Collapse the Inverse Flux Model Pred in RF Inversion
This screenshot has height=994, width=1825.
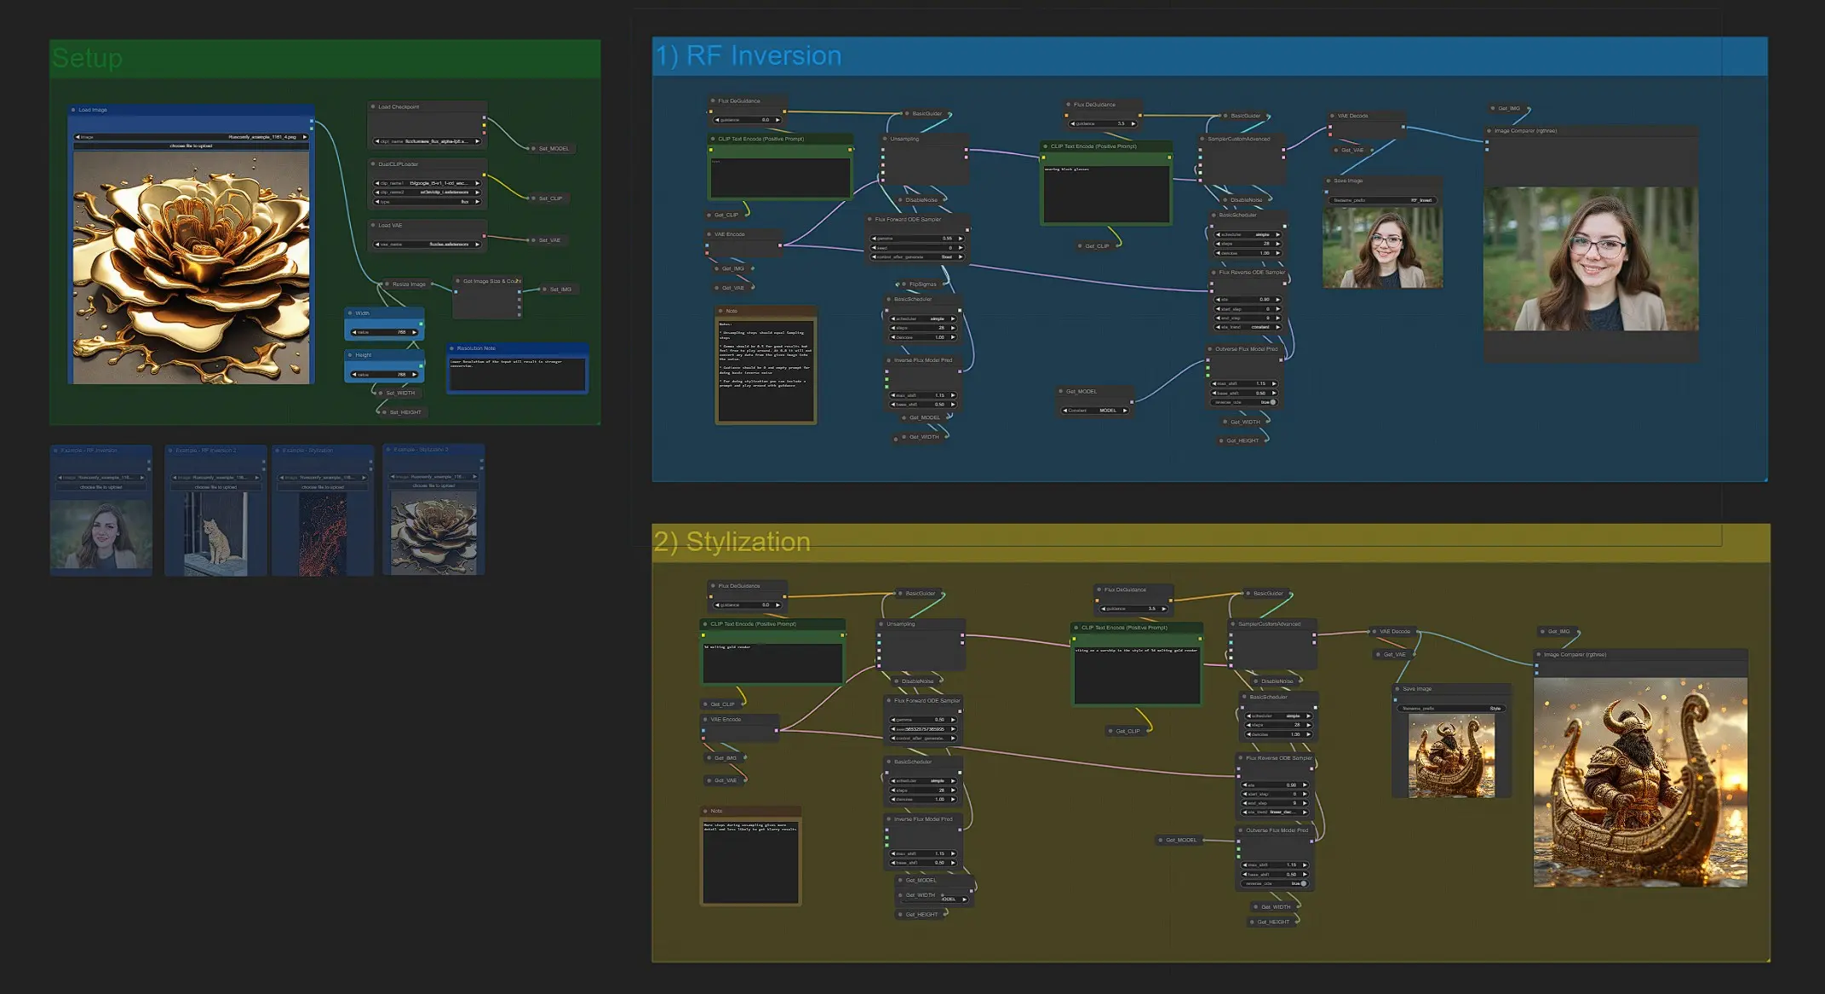tap(888, 359)
